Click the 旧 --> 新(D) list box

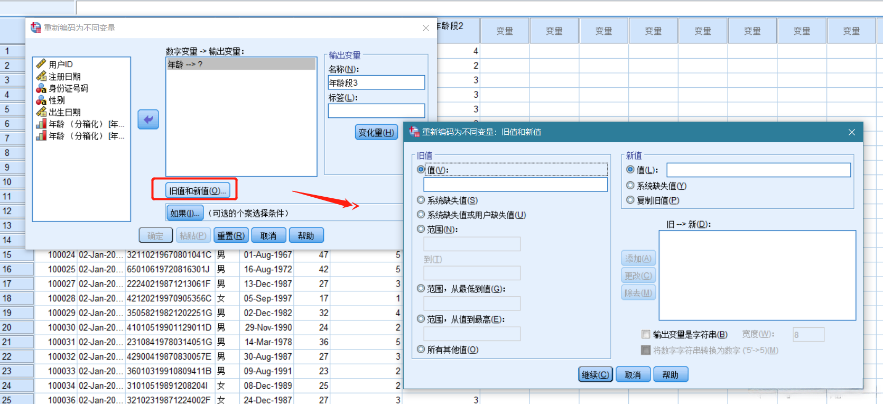coord(758,275)
